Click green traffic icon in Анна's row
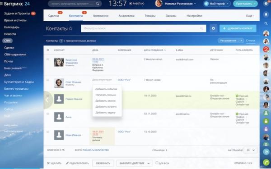271x169 pixels. click(x=237, y=114)
